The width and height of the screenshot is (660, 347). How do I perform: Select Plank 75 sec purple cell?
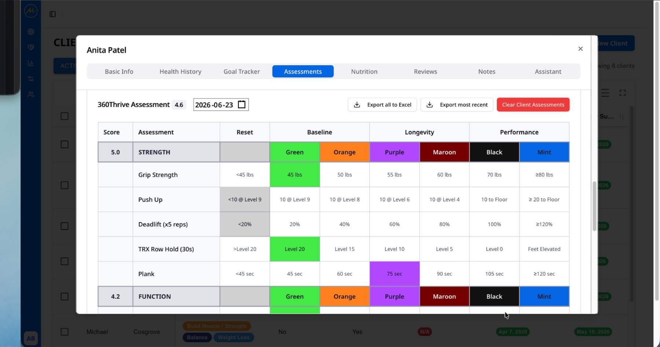(395, 274)
